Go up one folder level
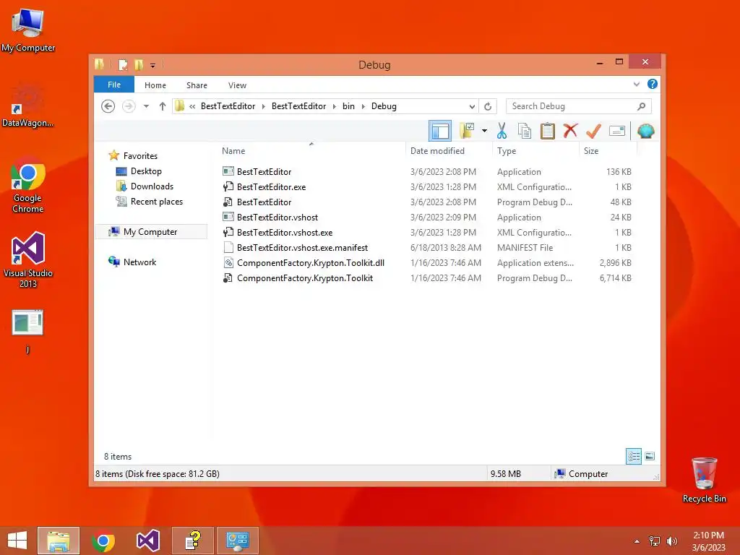 click(x=163, y=106)
